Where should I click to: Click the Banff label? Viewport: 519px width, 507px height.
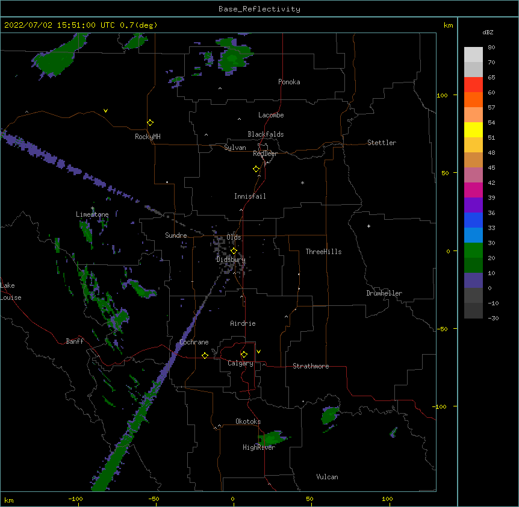click(x=75, y=341)
